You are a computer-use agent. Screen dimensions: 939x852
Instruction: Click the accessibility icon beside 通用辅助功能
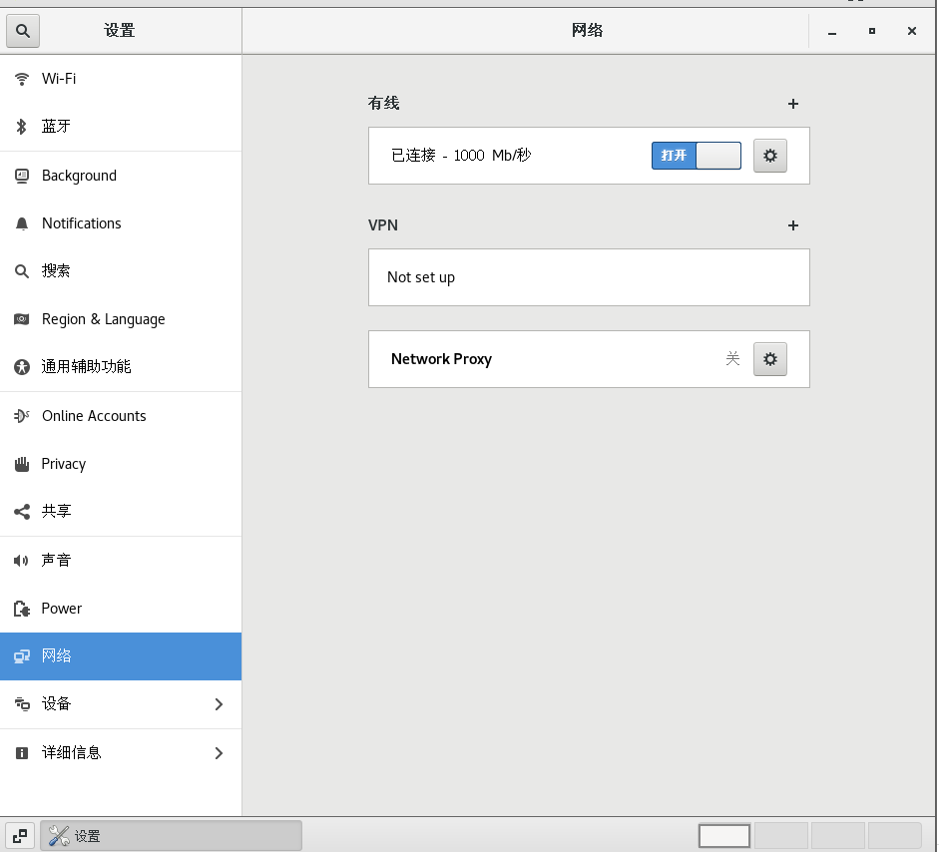[x=22, y=367]
